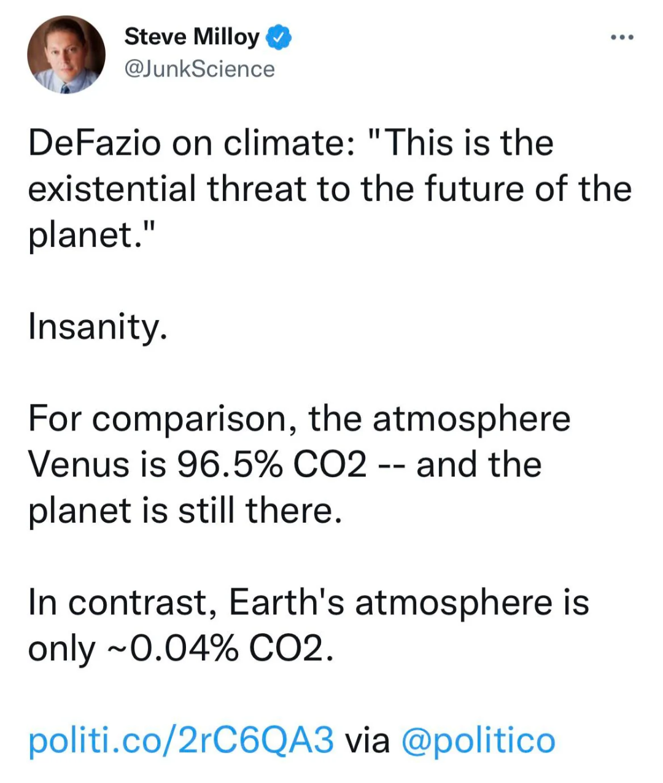Click the phrase "existential threat"

pos(166,189)
